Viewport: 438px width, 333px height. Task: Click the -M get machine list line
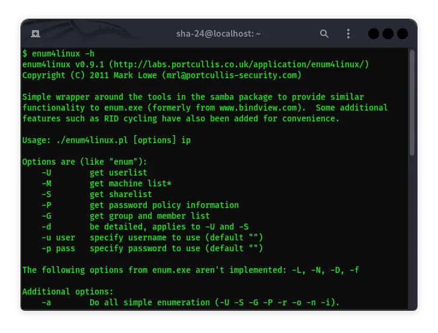(106, 184)
